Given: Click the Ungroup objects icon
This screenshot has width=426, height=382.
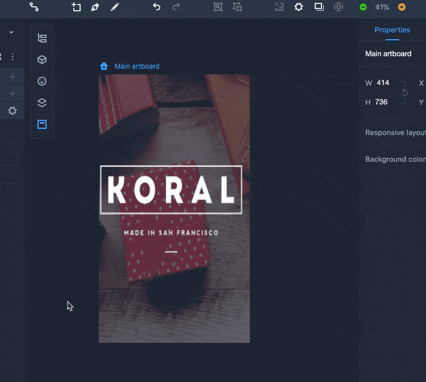Looking at the screenshot, I should pyautogui.click(x=237, y=7).
